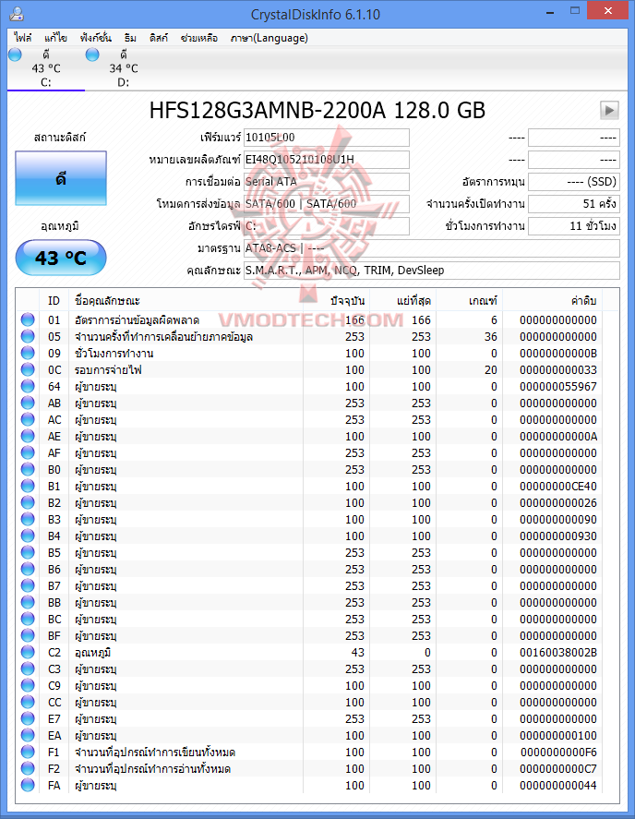Close the CrystalDiskInfo window

point(607,11)
